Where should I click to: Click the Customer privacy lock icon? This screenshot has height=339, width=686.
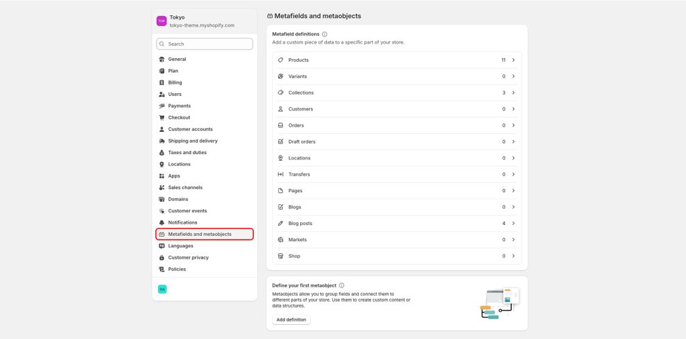point(161,258)
